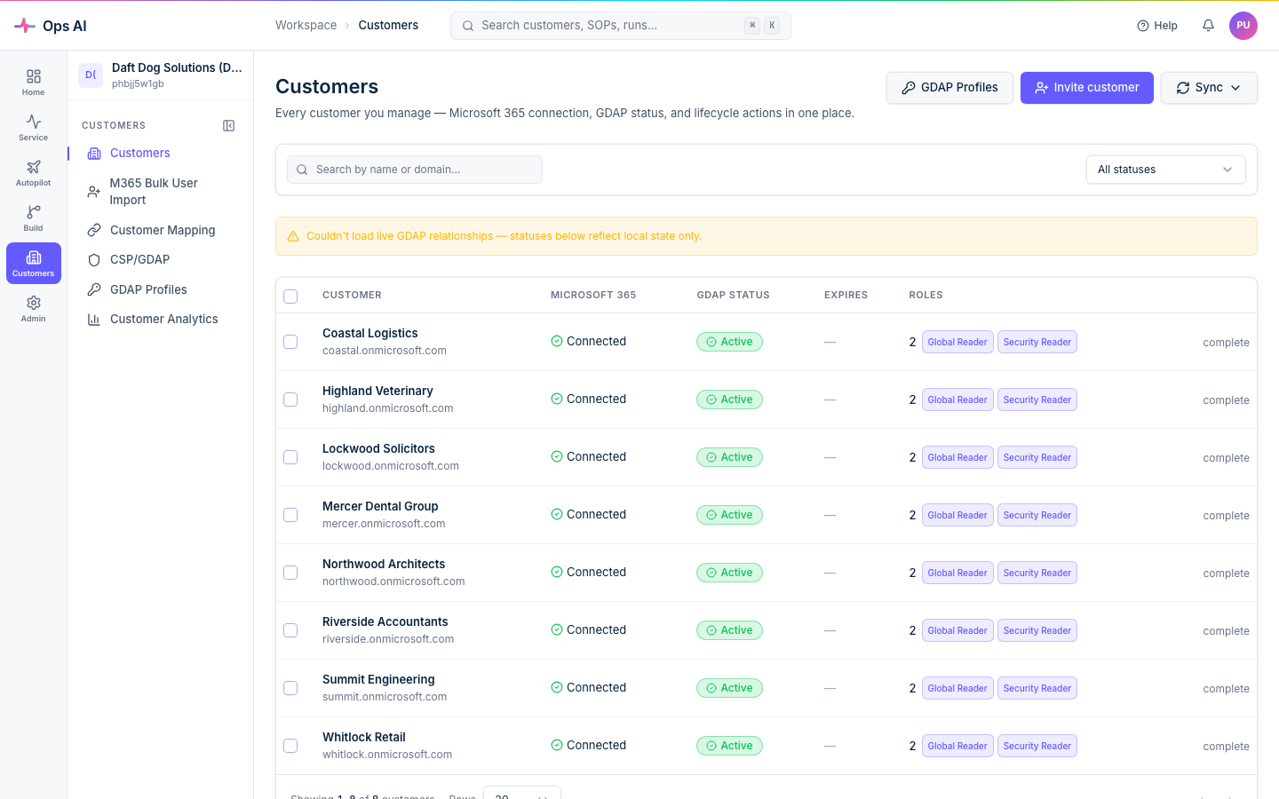Click the GDAP Profiles button
1279x799 pixels.
click(x=949, y=88)
